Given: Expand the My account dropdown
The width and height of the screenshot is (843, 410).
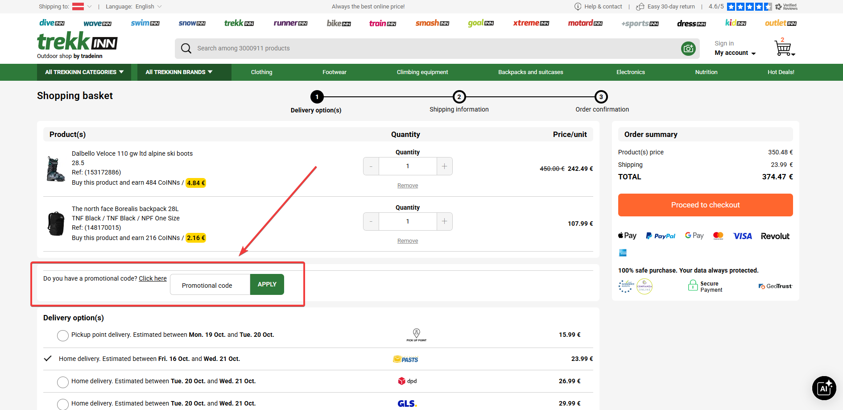Looking at the screenshot, I should click(735, 53).
